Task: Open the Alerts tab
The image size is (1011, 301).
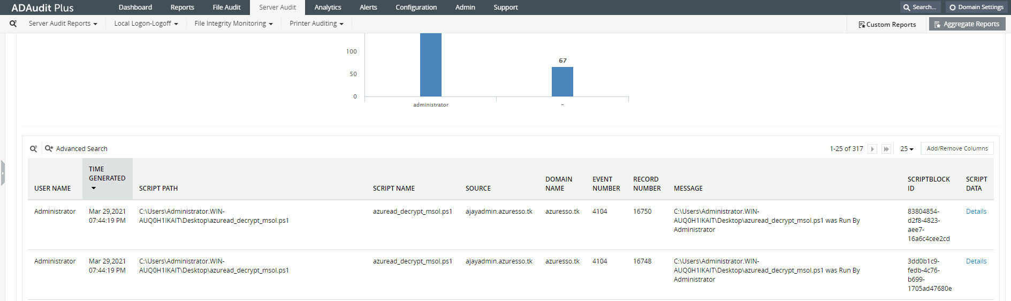Action: click(368, 7)
